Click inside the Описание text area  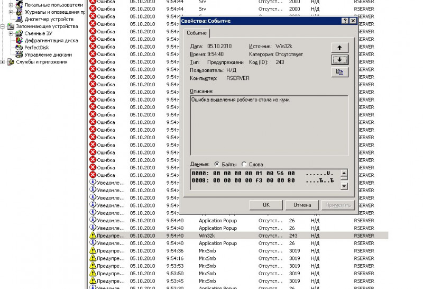tap(269, 125)
